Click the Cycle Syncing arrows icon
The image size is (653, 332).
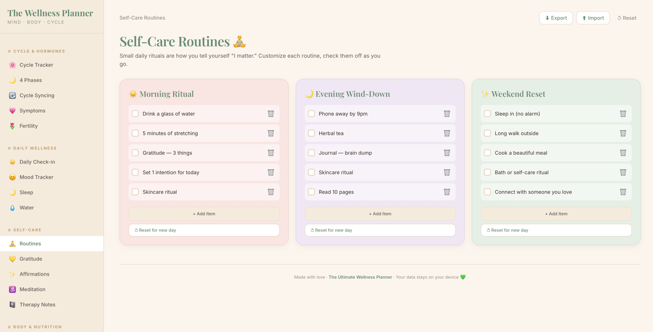click(x=12, y=96)
